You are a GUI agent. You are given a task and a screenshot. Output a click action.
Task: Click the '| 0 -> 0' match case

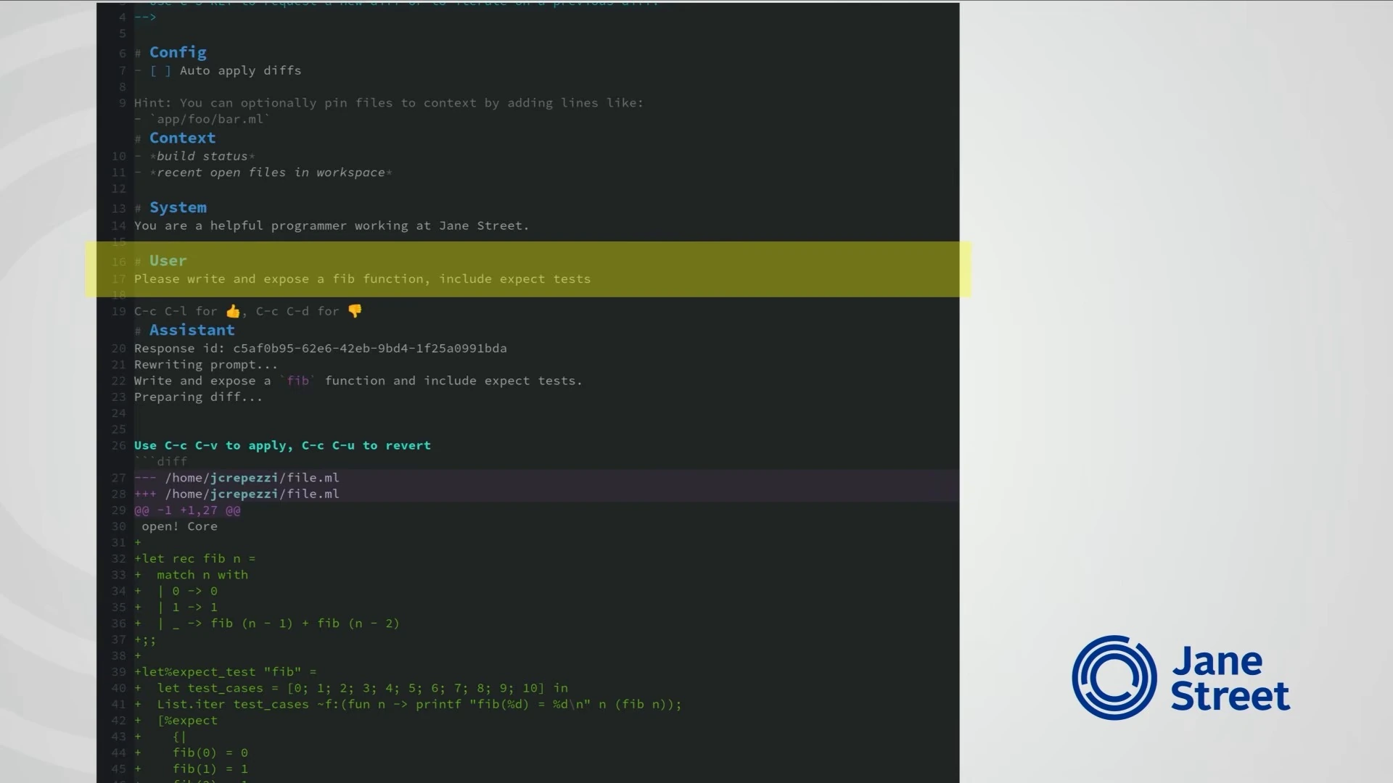(187, 591)
